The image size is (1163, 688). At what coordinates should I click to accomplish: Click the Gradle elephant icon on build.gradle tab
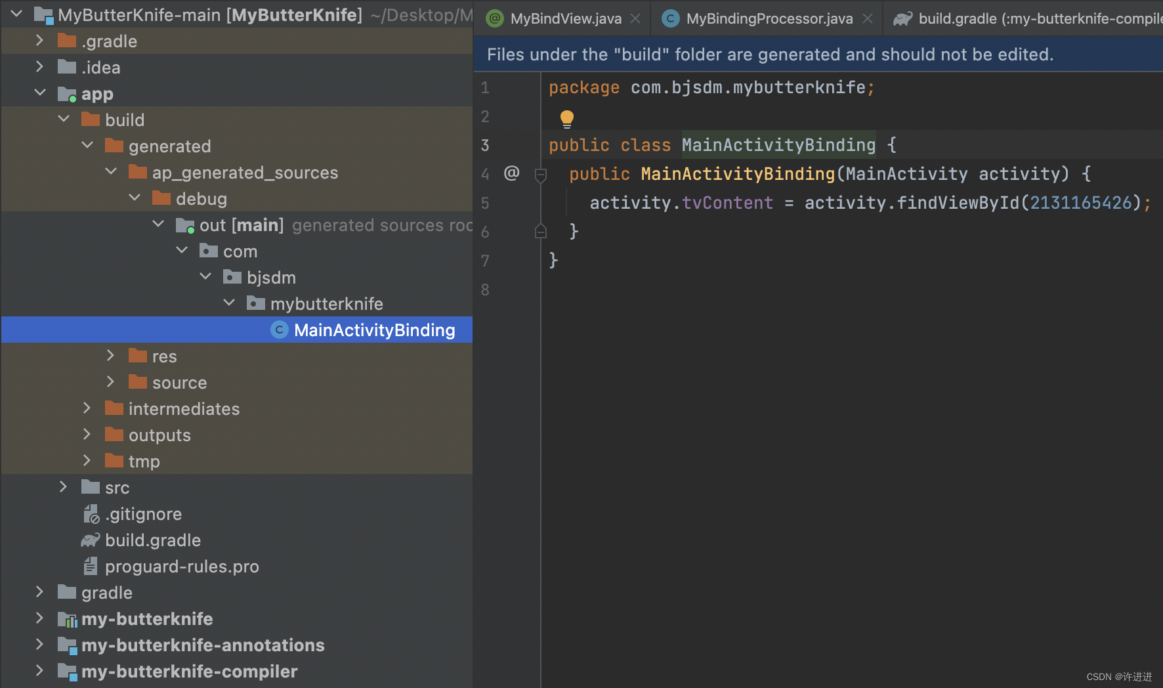pyautogui.click(x=902, y=18)
